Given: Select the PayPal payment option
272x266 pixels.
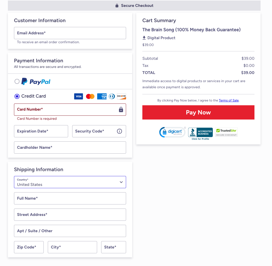Looking at the screenshot, I should coord(17,81).
